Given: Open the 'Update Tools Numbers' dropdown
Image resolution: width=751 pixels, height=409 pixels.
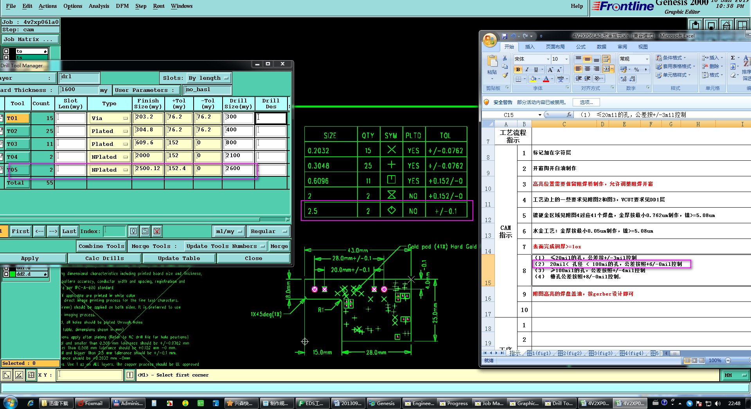Looking at the screenshot, I should pyautogui.click(x=226, y=246).
